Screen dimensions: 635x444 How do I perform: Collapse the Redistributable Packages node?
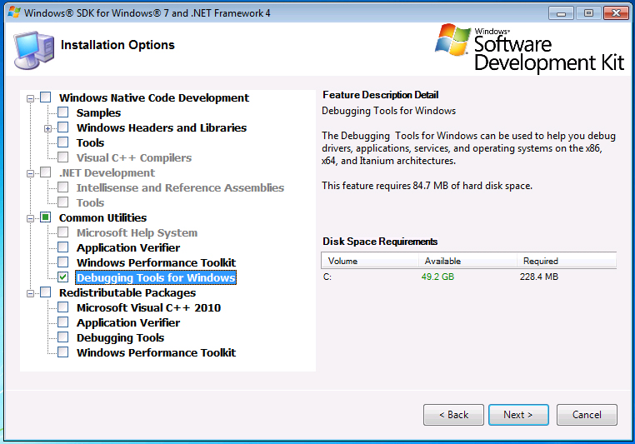click(30, 293)
